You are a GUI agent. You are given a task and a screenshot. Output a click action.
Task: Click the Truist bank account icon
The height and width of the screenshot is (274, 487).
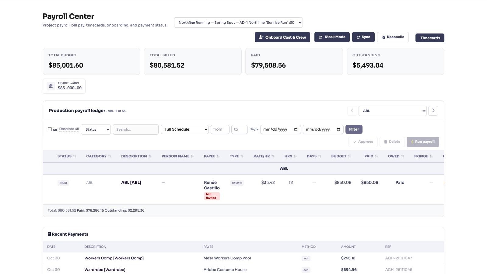(51, 86)
